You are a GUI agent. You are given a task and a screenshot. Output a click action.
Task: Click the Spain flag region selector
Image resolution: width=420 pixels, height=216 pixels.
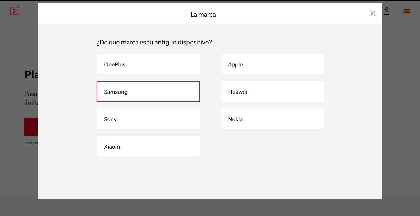[x=407, y=11]
